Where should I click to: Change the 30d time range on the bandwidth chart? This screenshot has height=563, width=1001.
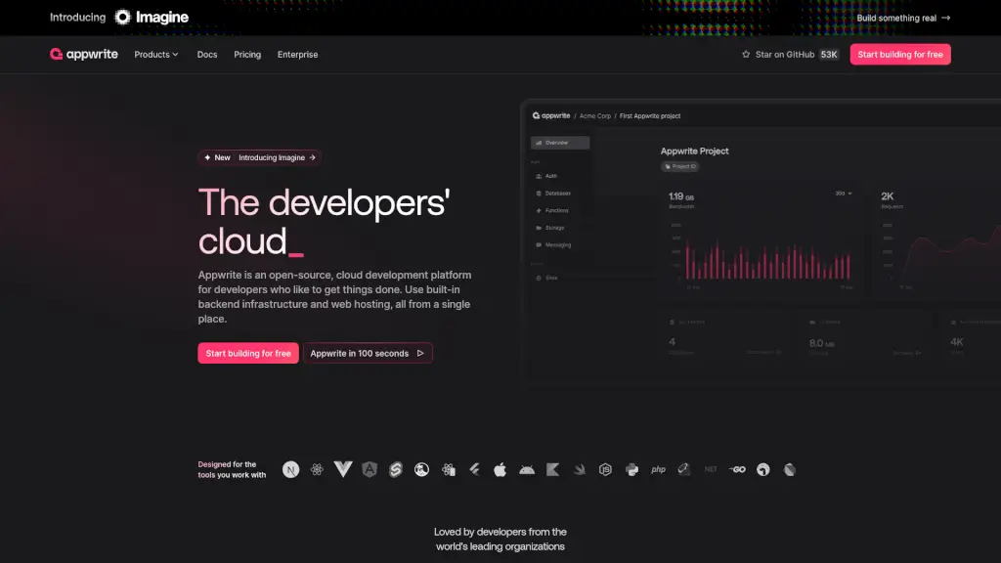tap(841, 195)
